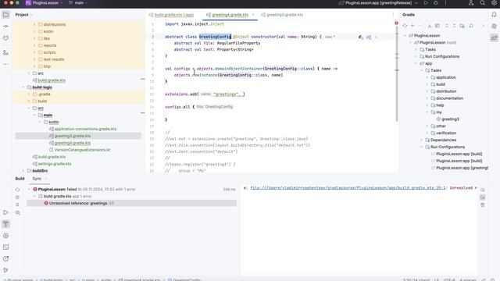Expand all nodes in Gradle panel
Image resolution: width=500 pixels, height=281 pixels.
pos(447,26)
